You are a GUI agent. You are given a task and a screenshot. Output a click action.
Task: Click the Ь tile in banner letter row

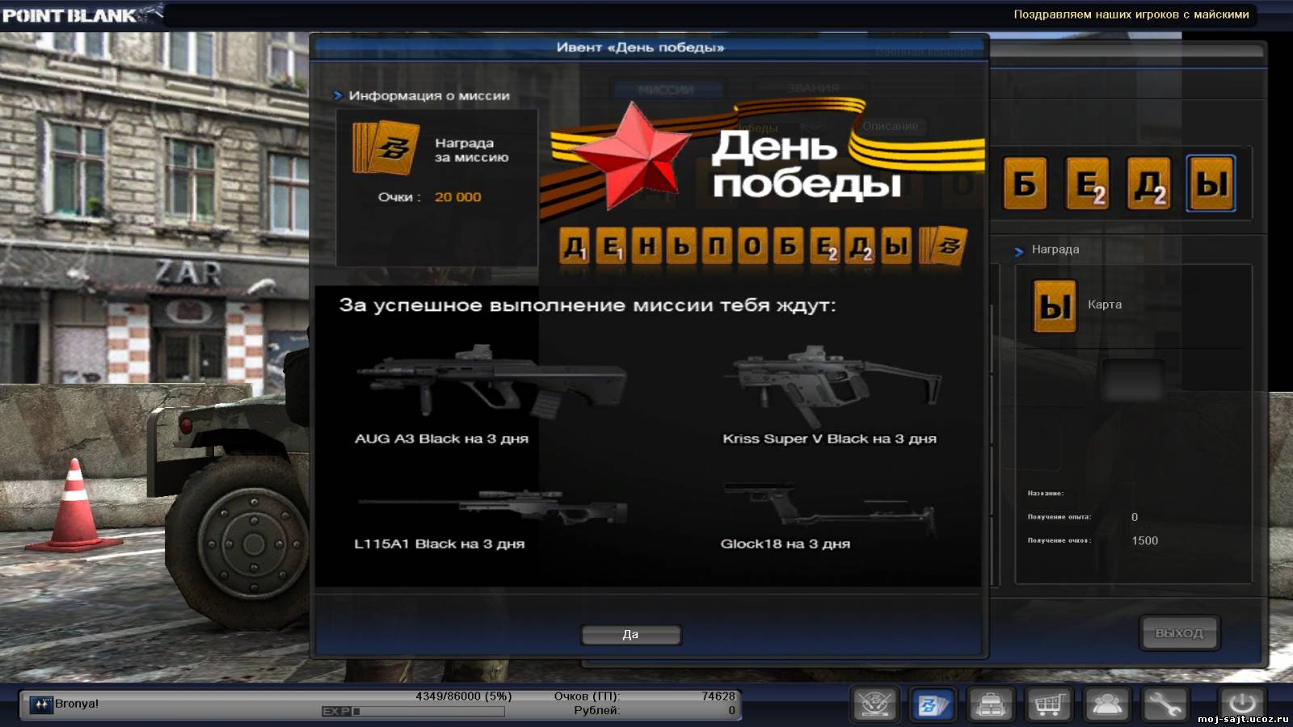click(x=682, y=246)
